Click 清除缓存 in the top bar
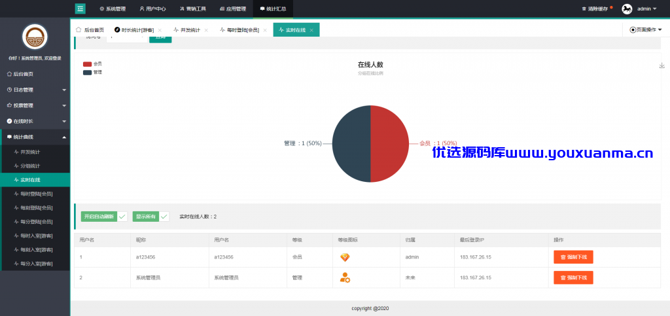The width and height of the screenshot is (670, 316). [595, 9]
